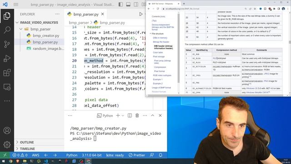Open browser profile avatar
Image resolution: width=291 pixels, height=164 pixels.
click(x=283, y=9)
